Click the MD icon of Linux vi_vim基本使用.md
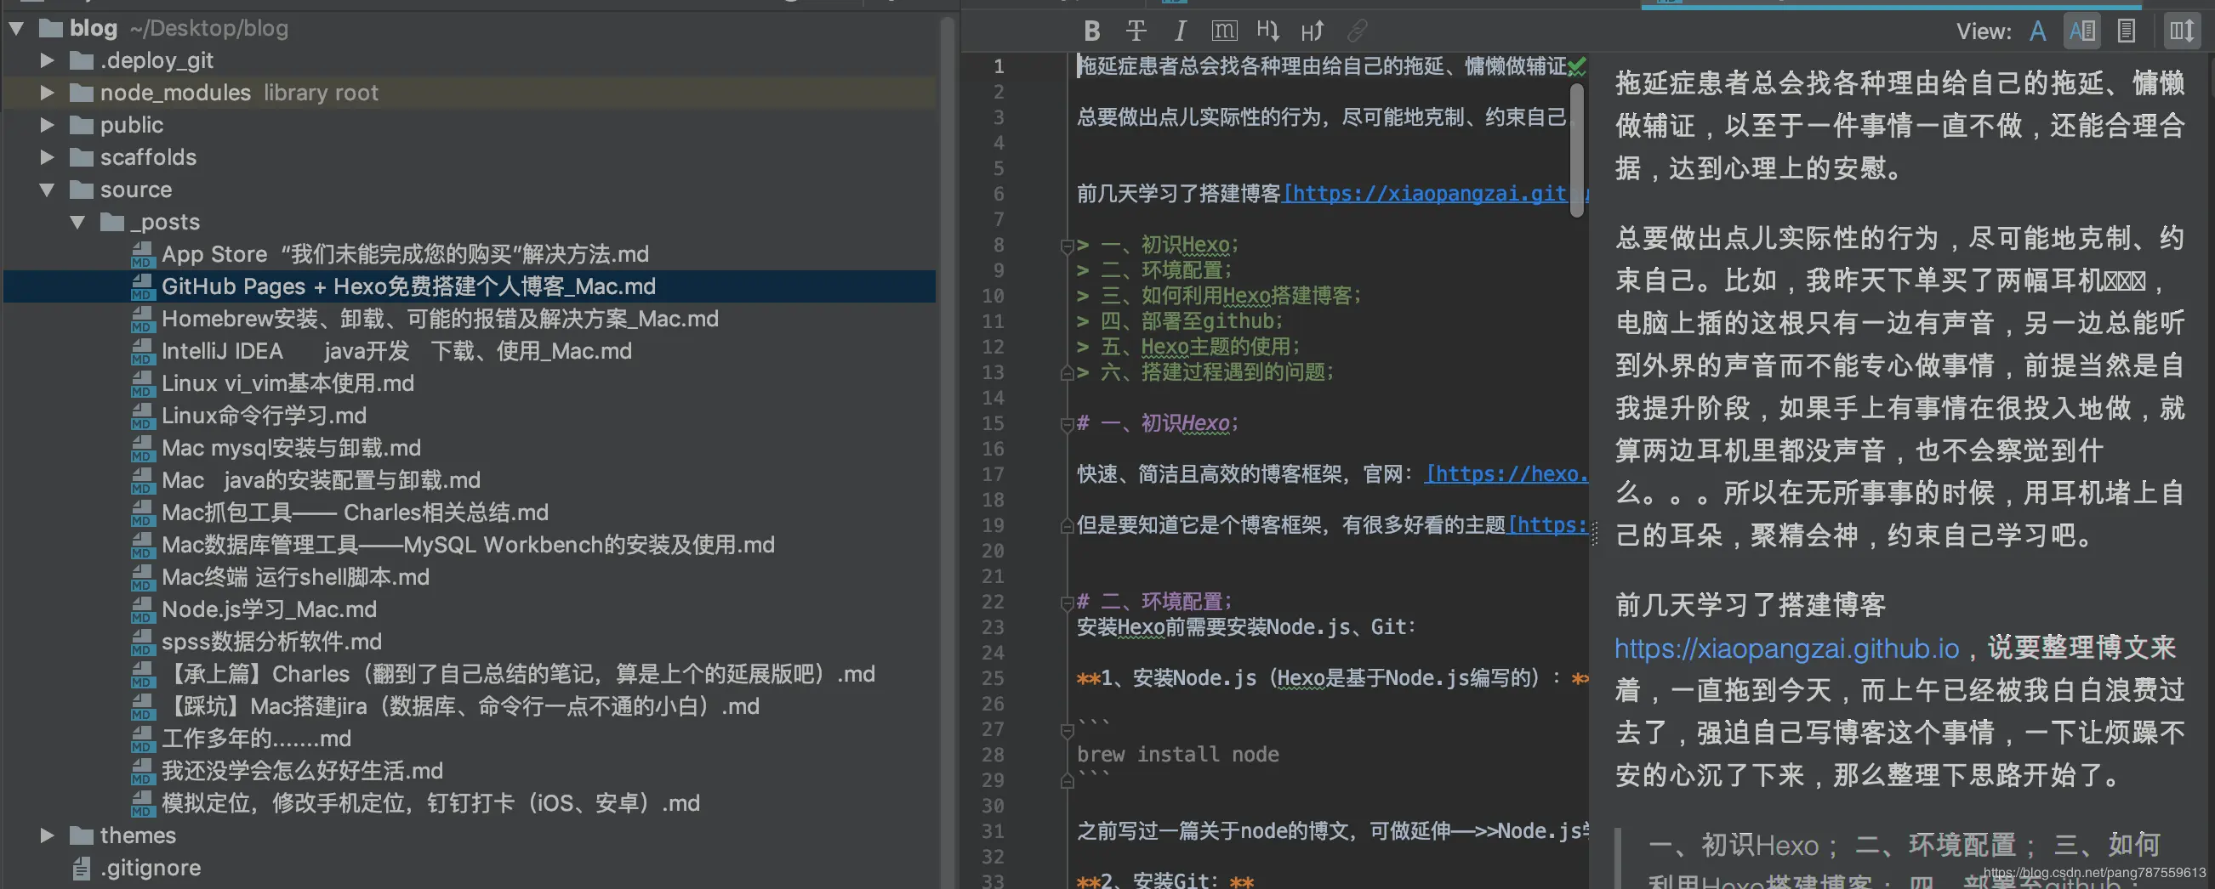Screen dimensions: 2215x889 (142, 384)
